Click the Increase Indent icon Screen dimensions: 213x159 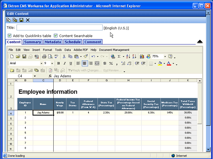click(x=143, y=63)
